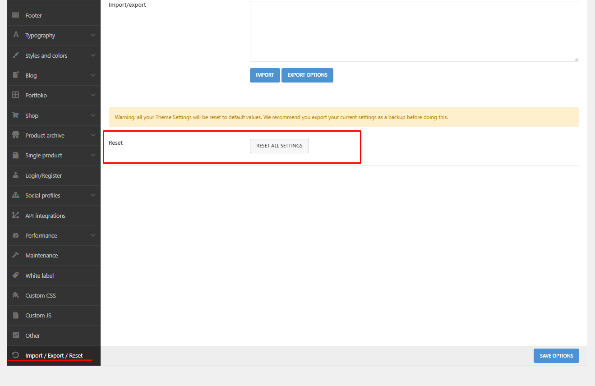
Task: Expand the Shop section chevron
Action: 93,115
